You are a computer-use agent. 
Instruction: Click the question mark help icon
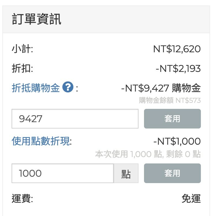pyautogui.click(x=68, y=87)
